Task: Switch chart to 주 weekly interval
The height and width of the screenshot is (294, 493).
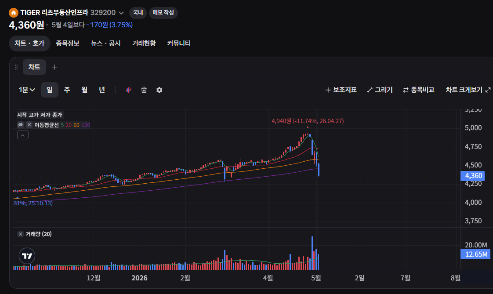Action: click(67, 90)
